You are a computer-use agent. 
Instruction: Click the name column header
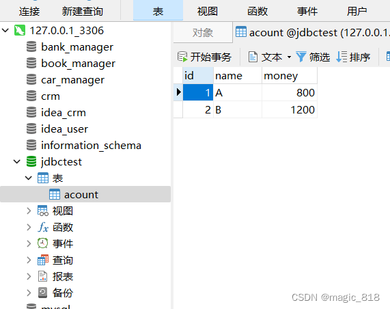[238, 75]
